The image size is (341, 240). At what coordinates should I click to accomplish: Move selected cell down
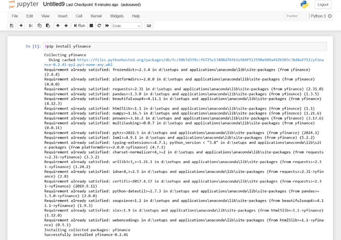tap(66, 26)
